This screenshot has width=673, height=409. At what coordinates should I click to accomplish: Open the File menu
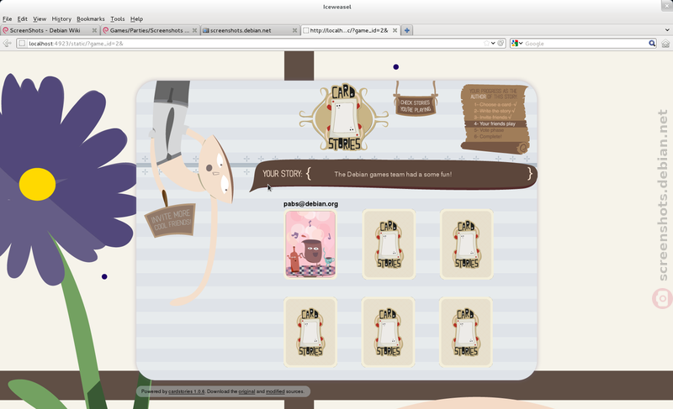coord(8,18)
